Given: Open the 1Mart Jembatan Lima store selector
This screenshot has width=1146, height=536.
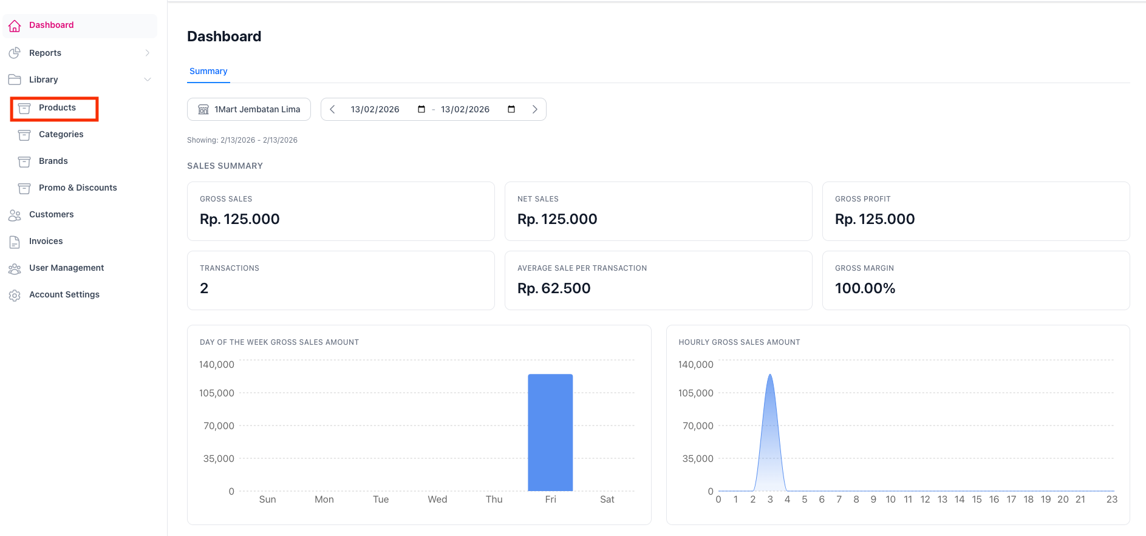Looking at the screenshot, I should (249, 109).
